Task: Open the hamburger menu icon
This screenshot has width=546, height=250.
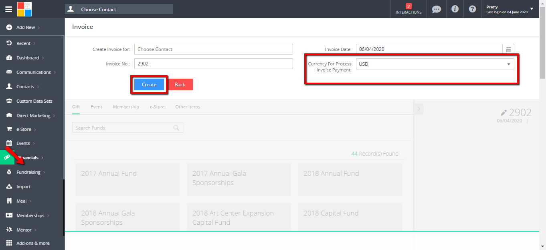Action: [8, 9]
